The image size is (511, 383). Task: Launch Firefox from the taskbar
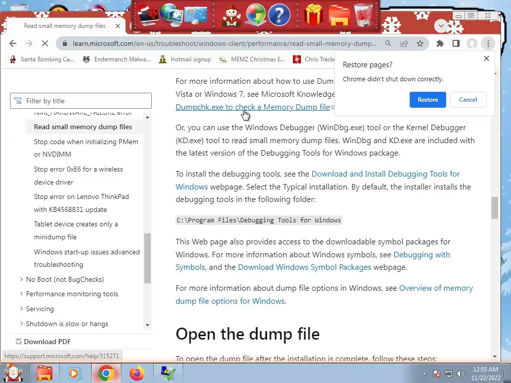(x=137, y=373)
